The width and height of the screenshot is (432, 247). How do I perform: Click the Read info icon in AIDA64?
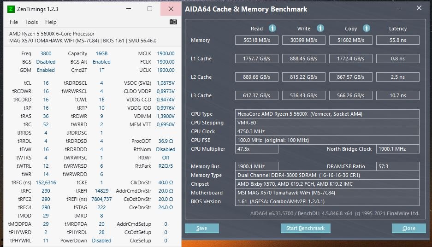tap(272, 28)
